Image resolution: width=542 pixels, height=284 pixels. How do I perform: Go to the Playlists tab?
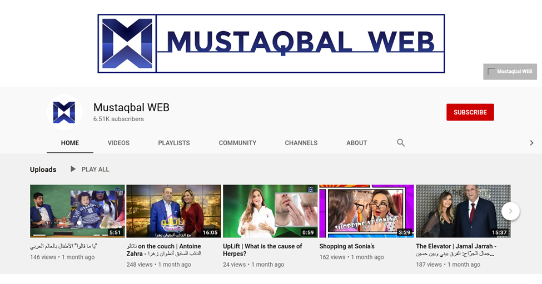coord(174,143)
